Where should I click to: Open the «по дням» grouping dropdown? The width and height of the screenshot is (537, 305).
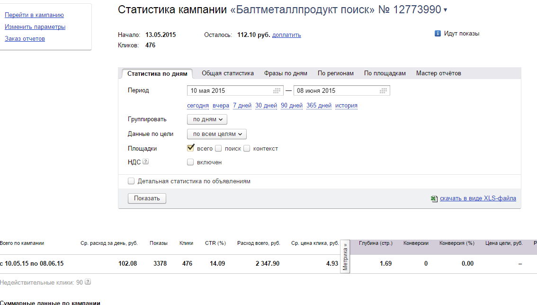point(206,119)
